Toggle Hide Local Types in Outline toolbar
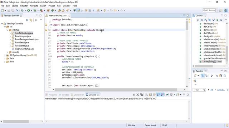 click(x=221, y=20)
